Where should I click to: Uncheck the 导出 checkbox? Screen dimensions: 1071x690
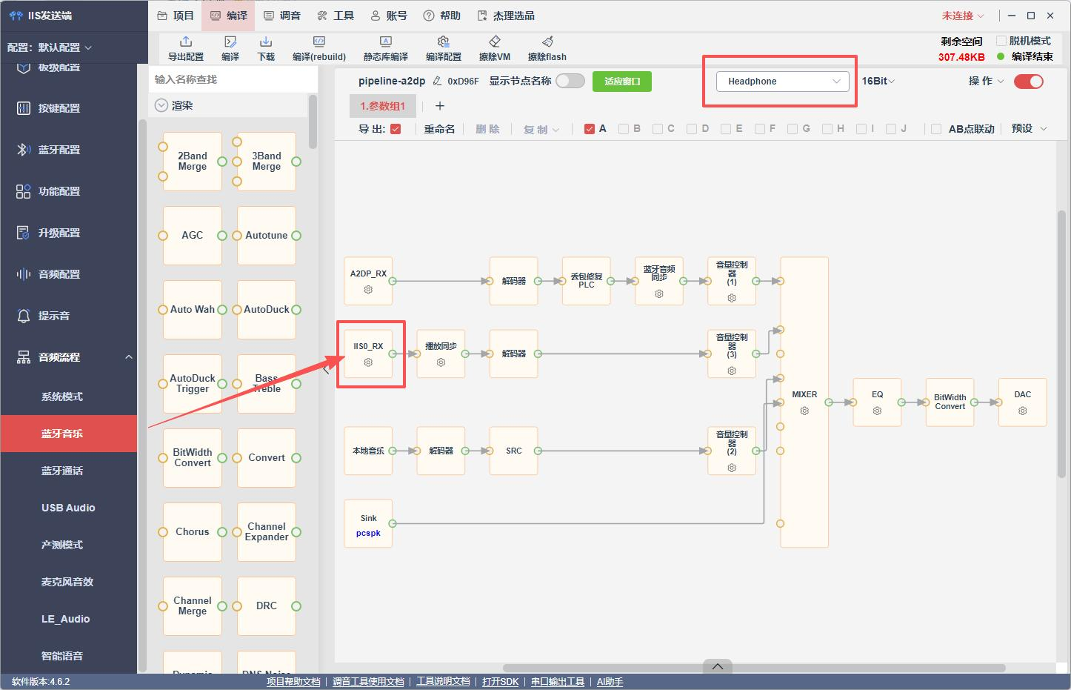(396, 129)
